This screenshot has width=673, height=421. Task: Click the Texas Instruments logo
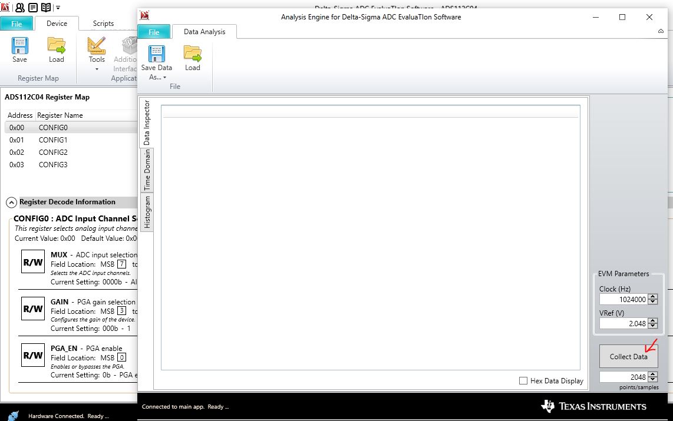tap(594, 406)
